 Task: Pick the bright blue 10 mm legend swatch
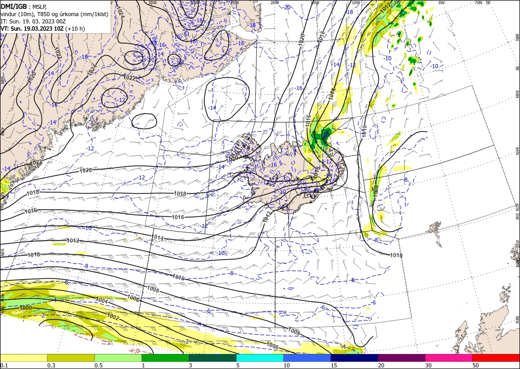point(307,358)
